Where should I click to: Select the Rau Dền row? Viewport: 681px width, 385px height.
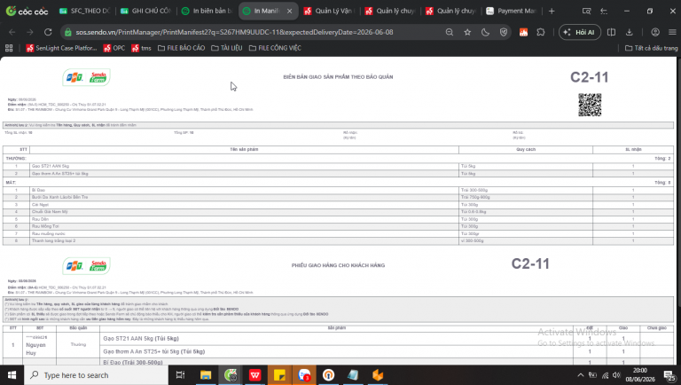(x=338, y=219)
